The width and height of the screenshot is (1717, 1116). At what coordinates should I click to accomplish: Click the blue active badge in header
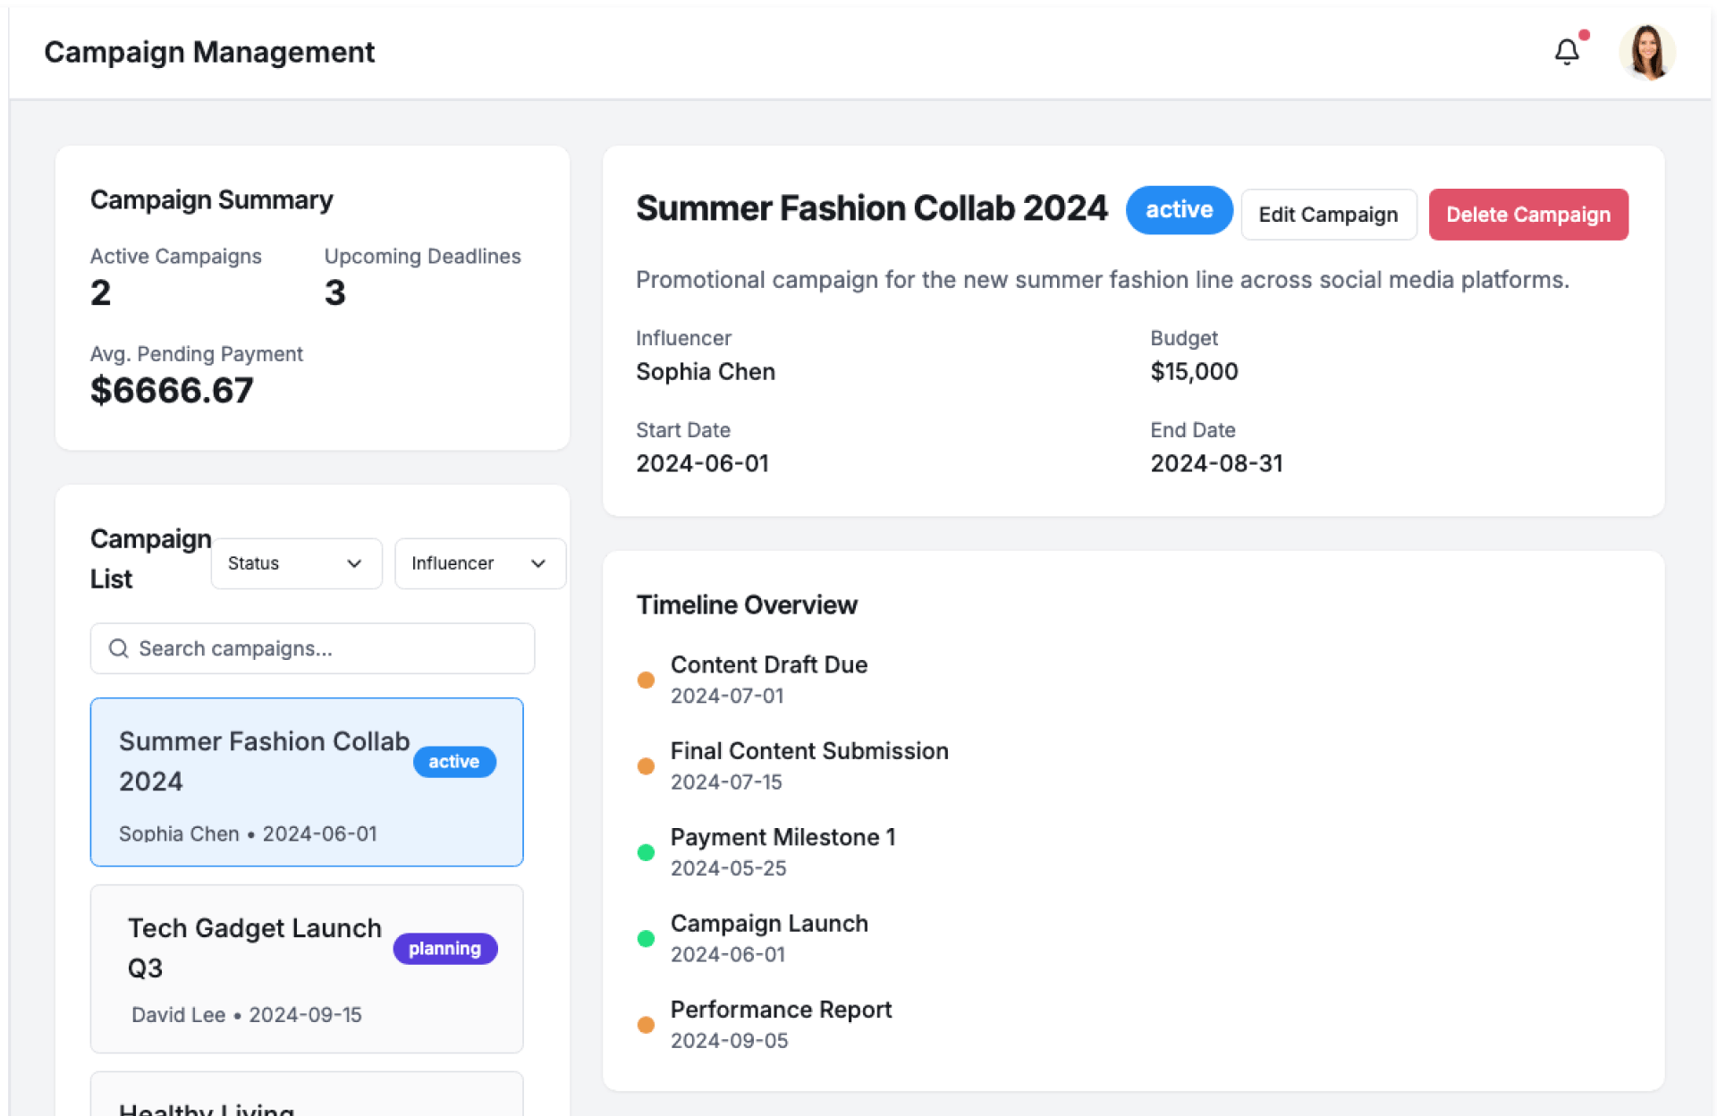point(1179,210)
